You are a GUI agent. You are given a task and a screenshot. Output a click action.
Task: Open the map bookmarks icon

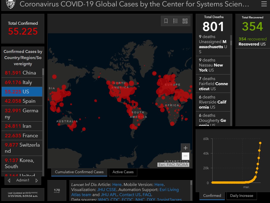point(166,21)
